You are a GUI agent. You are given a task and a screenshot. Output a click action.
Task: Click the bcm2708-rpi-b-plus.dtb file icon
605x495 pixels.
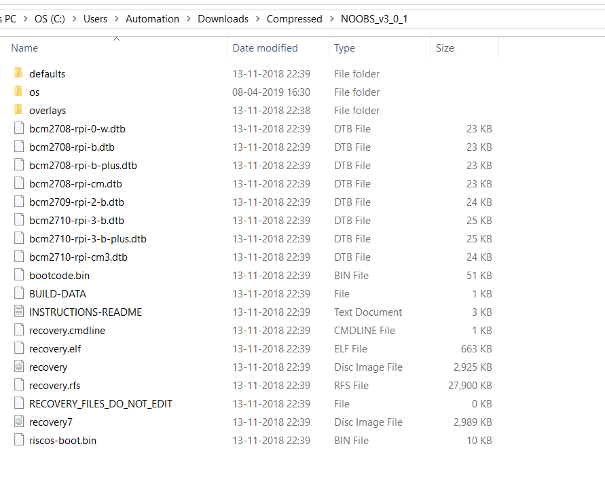coord(19,165)
